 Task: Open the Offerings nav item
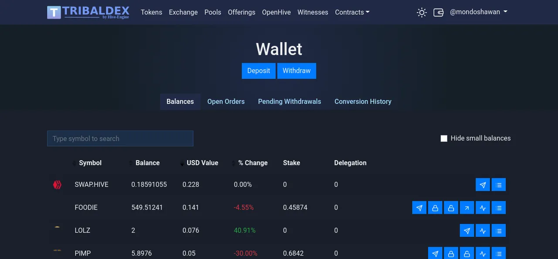242,12
